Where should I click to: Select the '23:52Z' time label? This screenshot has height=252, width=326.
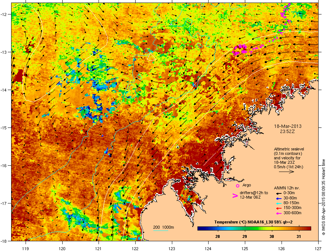[287, 132]
